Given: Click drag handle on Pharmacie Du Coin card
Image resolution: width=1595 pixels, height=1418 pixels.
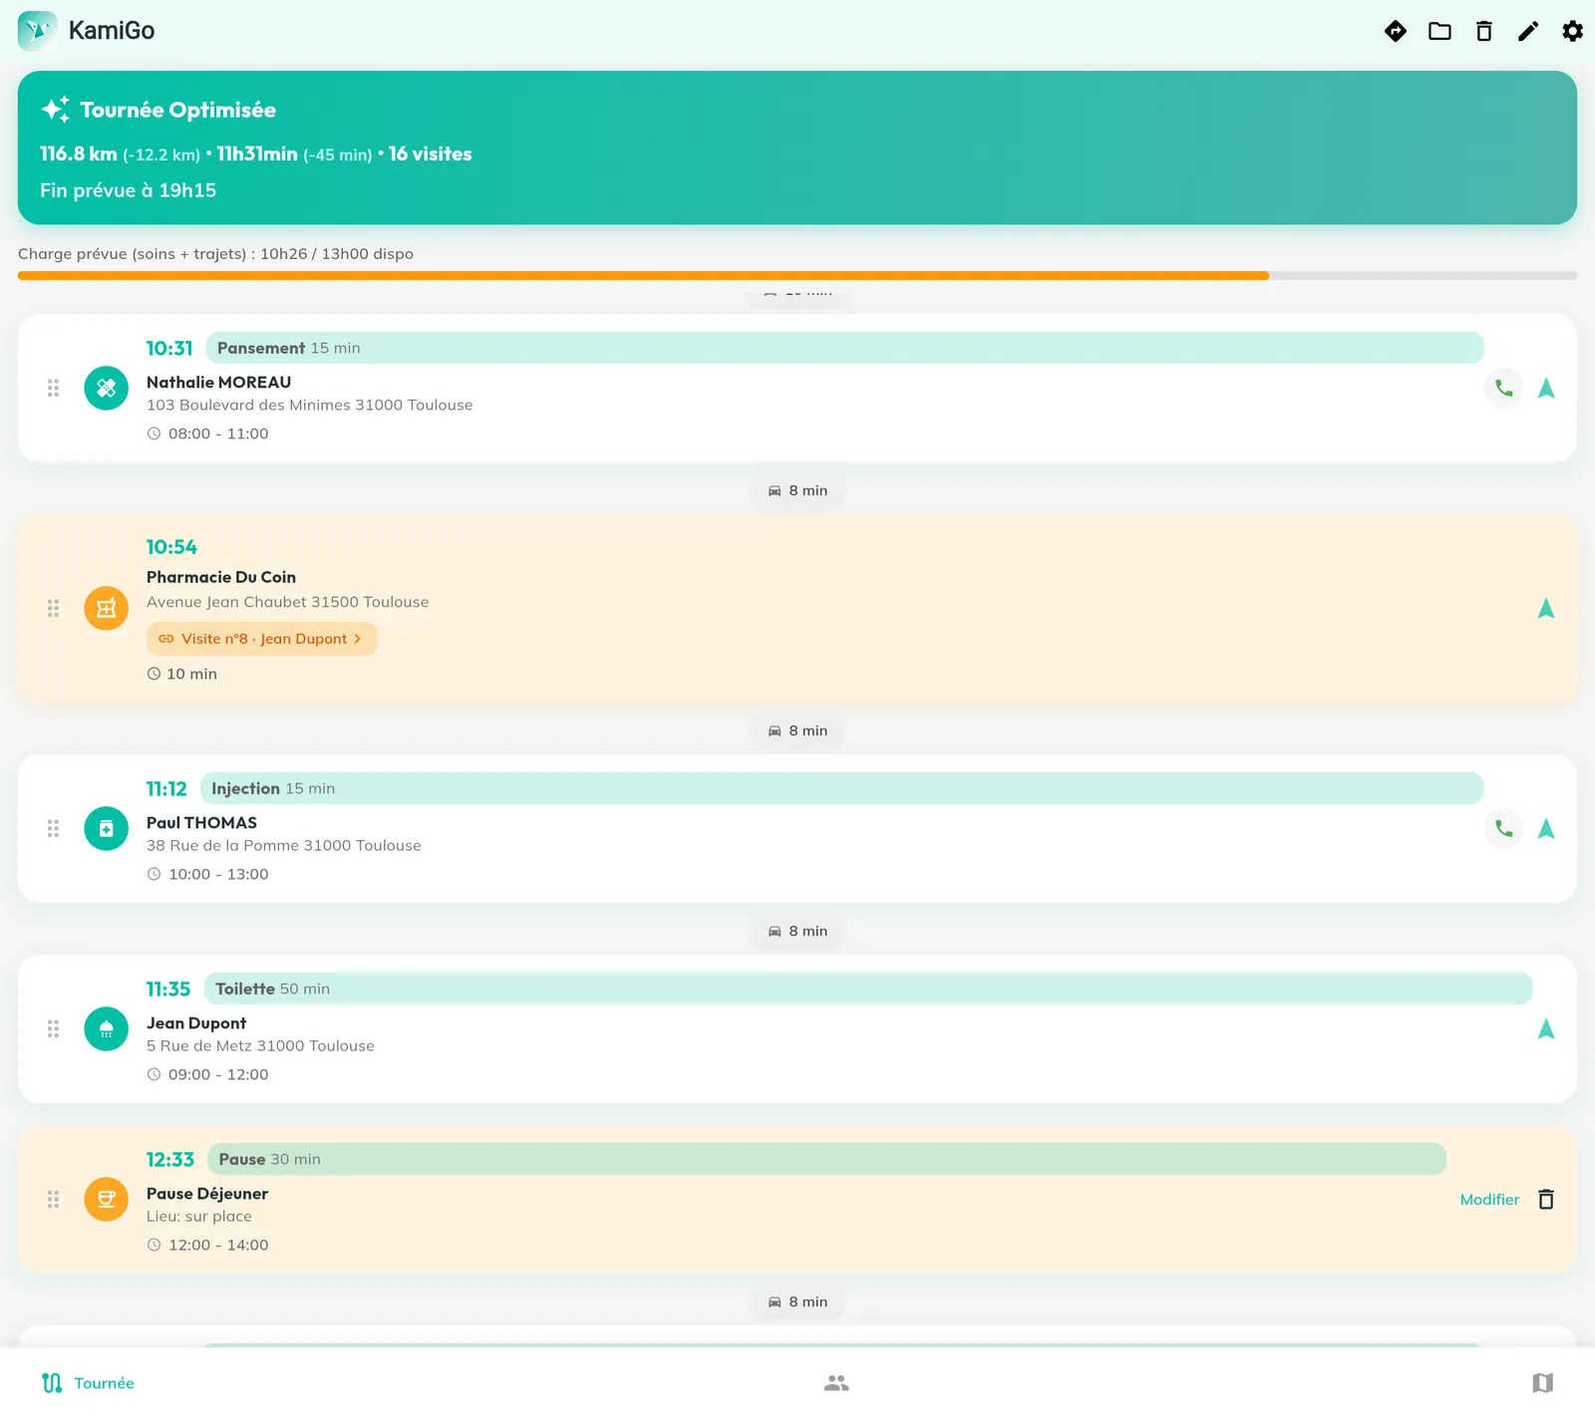Looking at the screenshot, I should [53, 609].
